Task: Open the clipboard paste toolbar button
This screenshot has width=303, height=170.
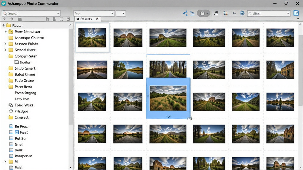Action: point(203,13)
